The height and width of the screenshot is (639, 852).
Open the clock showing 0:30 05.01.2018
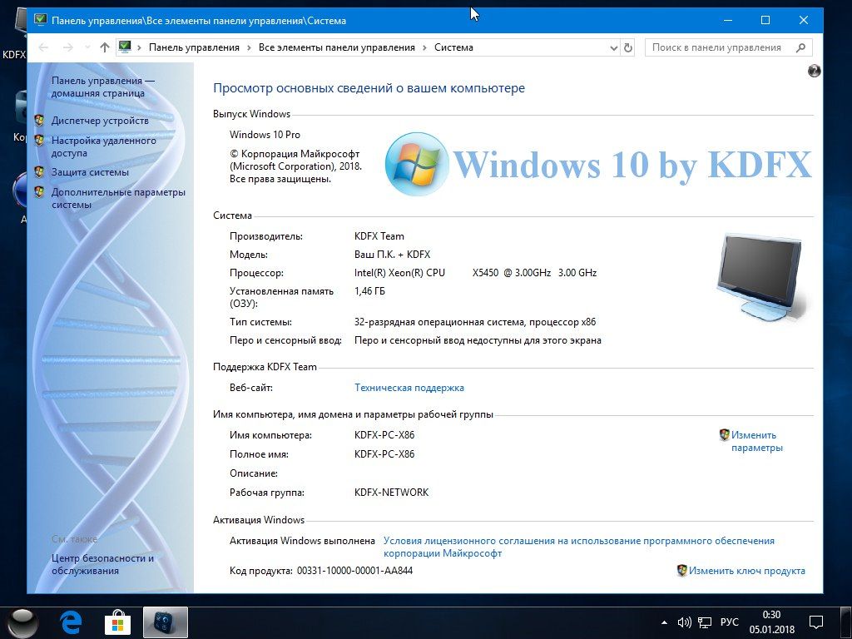tap(771, 622)
